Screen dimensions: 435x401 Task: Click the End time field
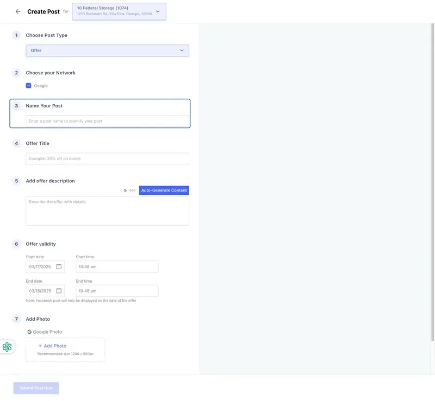[117, 291]
